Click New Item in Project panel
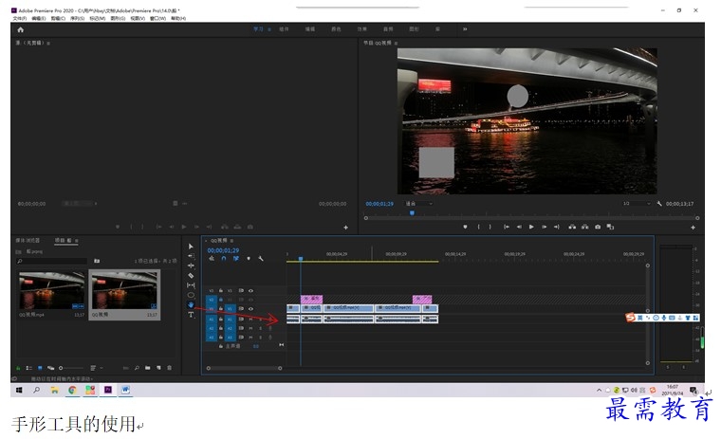Screen dimensions: 721x439 (x=158, y=368)
